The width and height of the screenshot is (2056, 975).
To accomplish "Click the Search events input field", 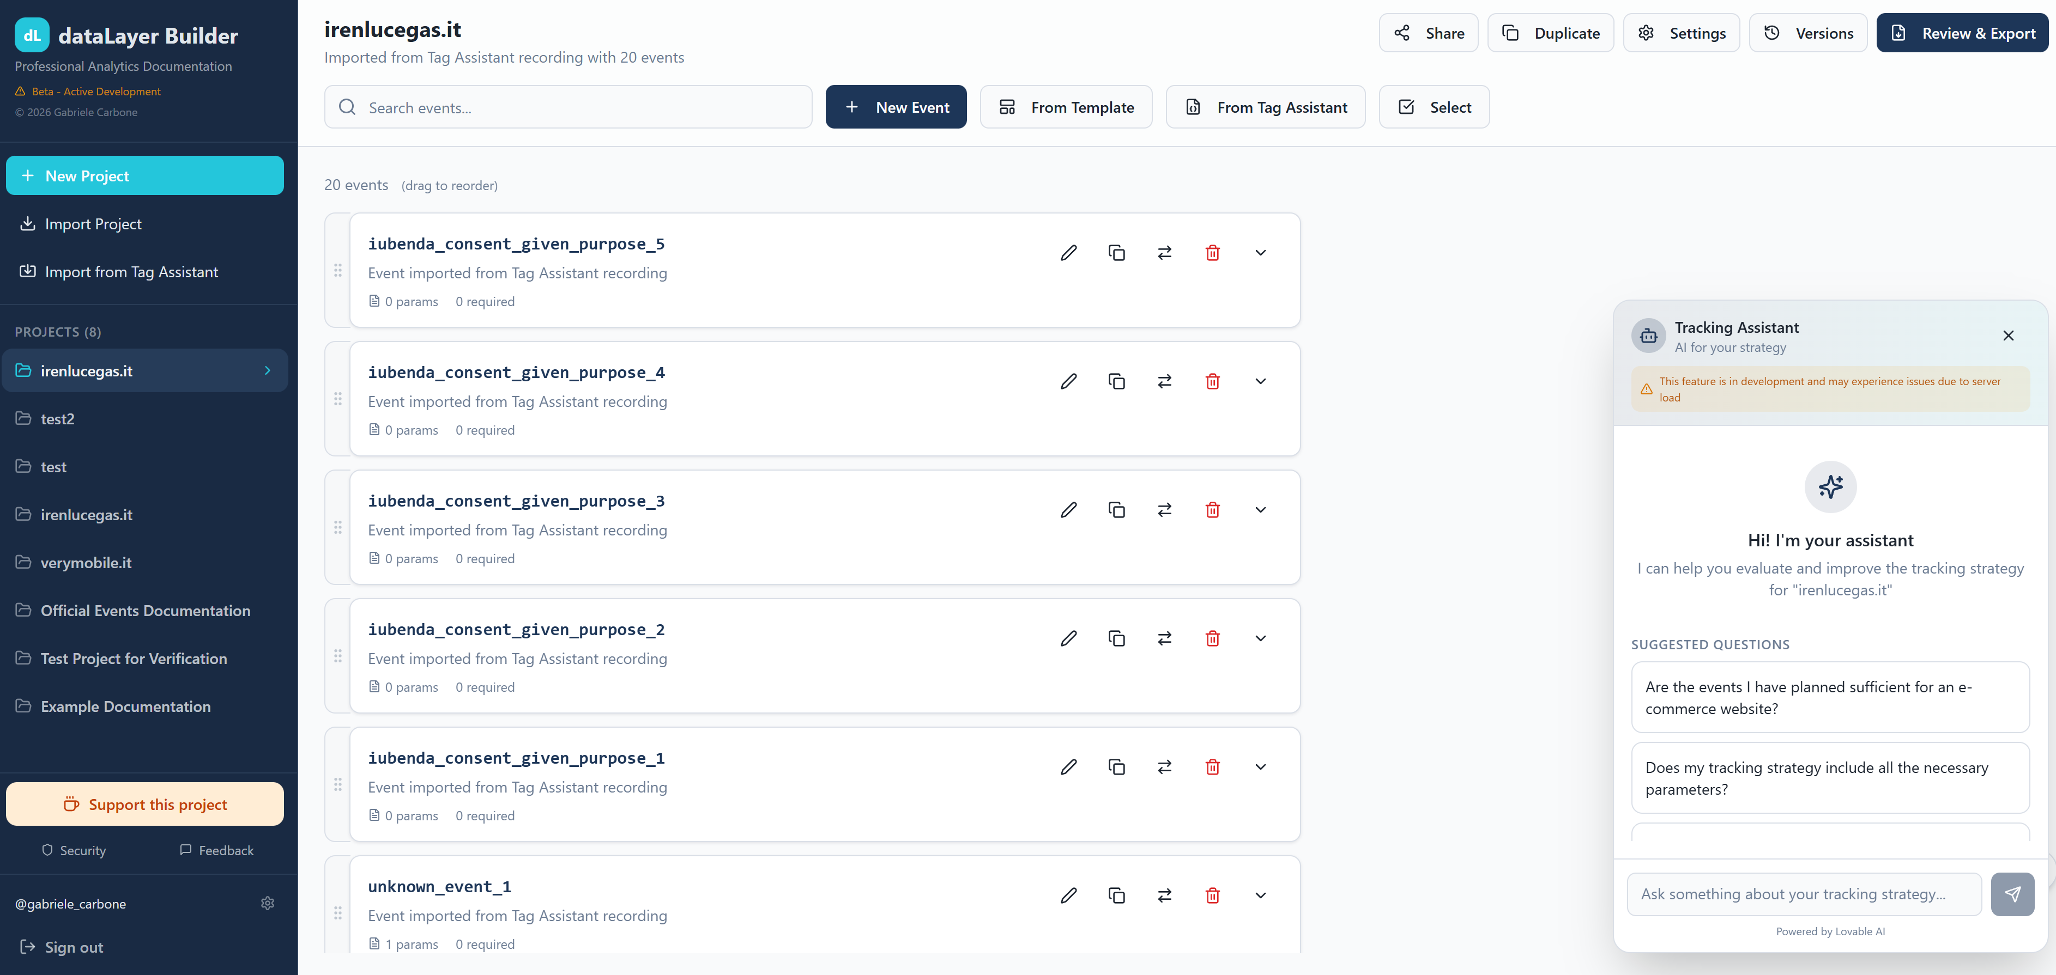I will pyautogui.click(x=567, y=107).
